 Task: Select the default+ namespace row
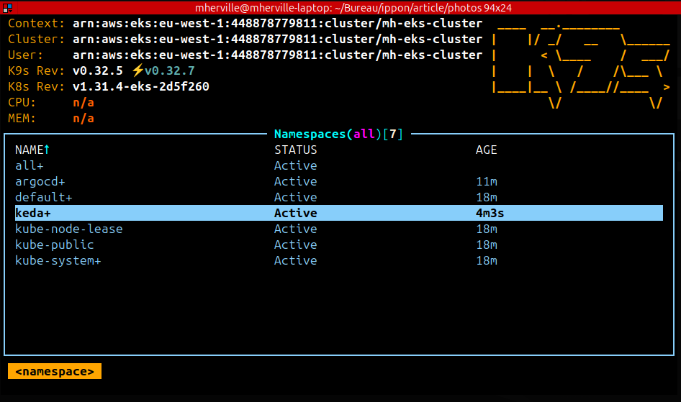click(44, 197)
